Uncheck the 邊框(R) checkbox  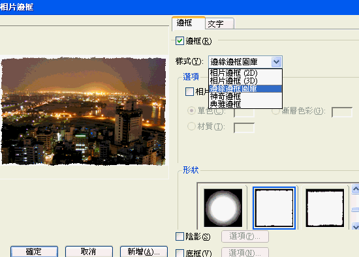[179, 41]
